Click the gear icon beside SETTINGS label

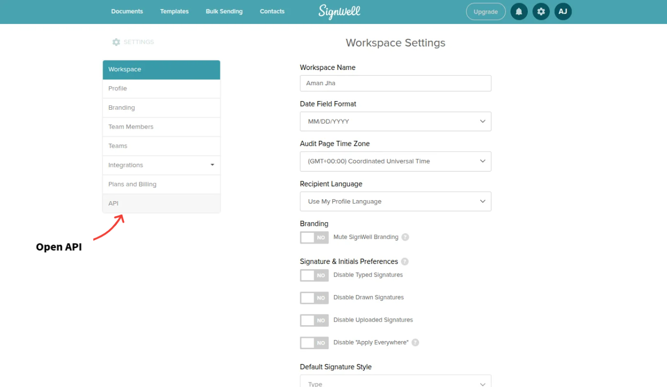(116, 42)
